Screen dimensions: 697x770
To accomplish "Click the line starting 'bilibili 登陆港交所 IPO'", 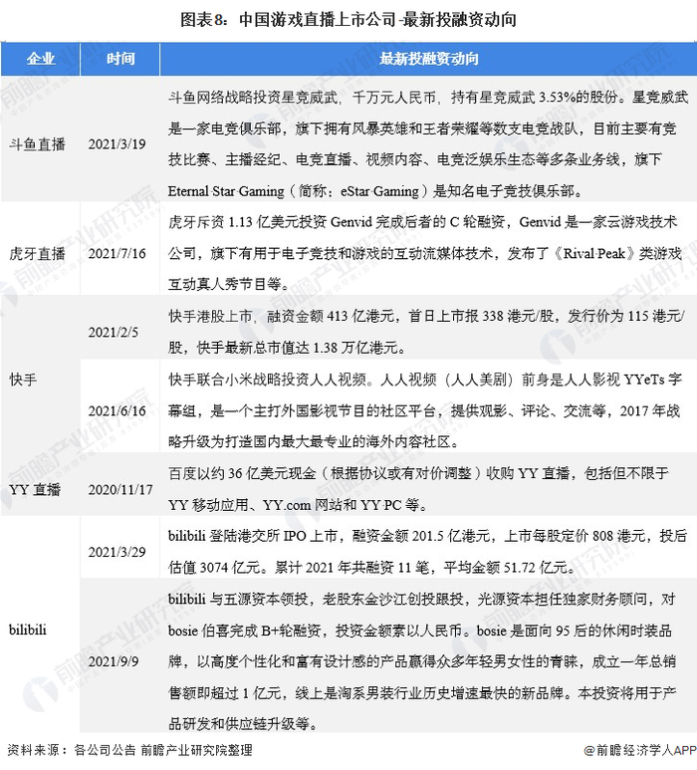I will point(427,536).
